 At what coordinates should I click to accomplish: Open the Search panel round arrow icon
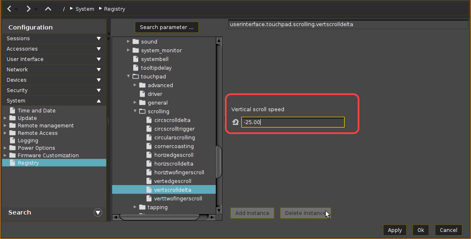coord(98,212)
